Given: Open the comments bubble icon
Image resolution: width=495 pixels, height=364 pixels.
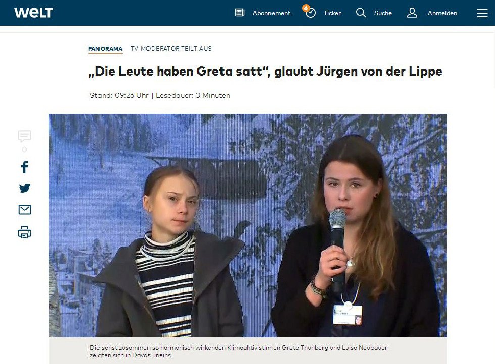Looking at the screenshot, I should 25,136.
